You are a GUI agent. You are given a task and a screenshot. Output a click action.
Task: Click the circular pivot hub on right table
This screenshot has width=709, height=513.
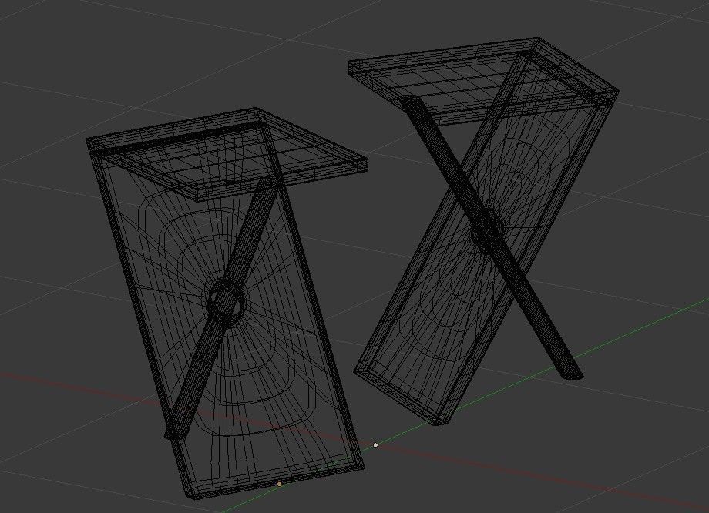(x=487, y=233)
